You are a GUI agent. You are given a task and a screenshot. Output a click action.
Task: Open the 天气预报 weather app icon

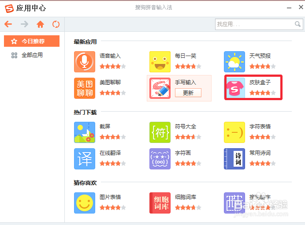click(x=234, y=62)
